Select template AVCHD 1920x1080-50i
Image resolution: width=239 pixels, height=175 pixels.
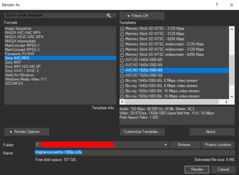tap(174, 75)
